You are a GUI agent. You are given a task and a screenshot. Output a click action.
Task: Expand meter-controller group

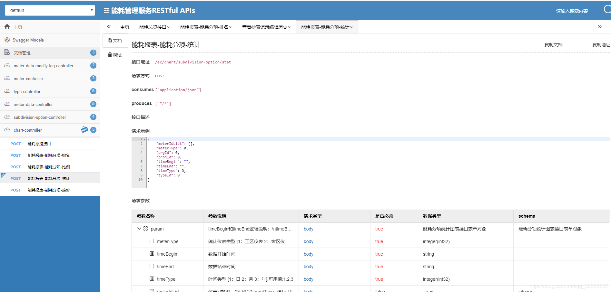pos(50,79)
